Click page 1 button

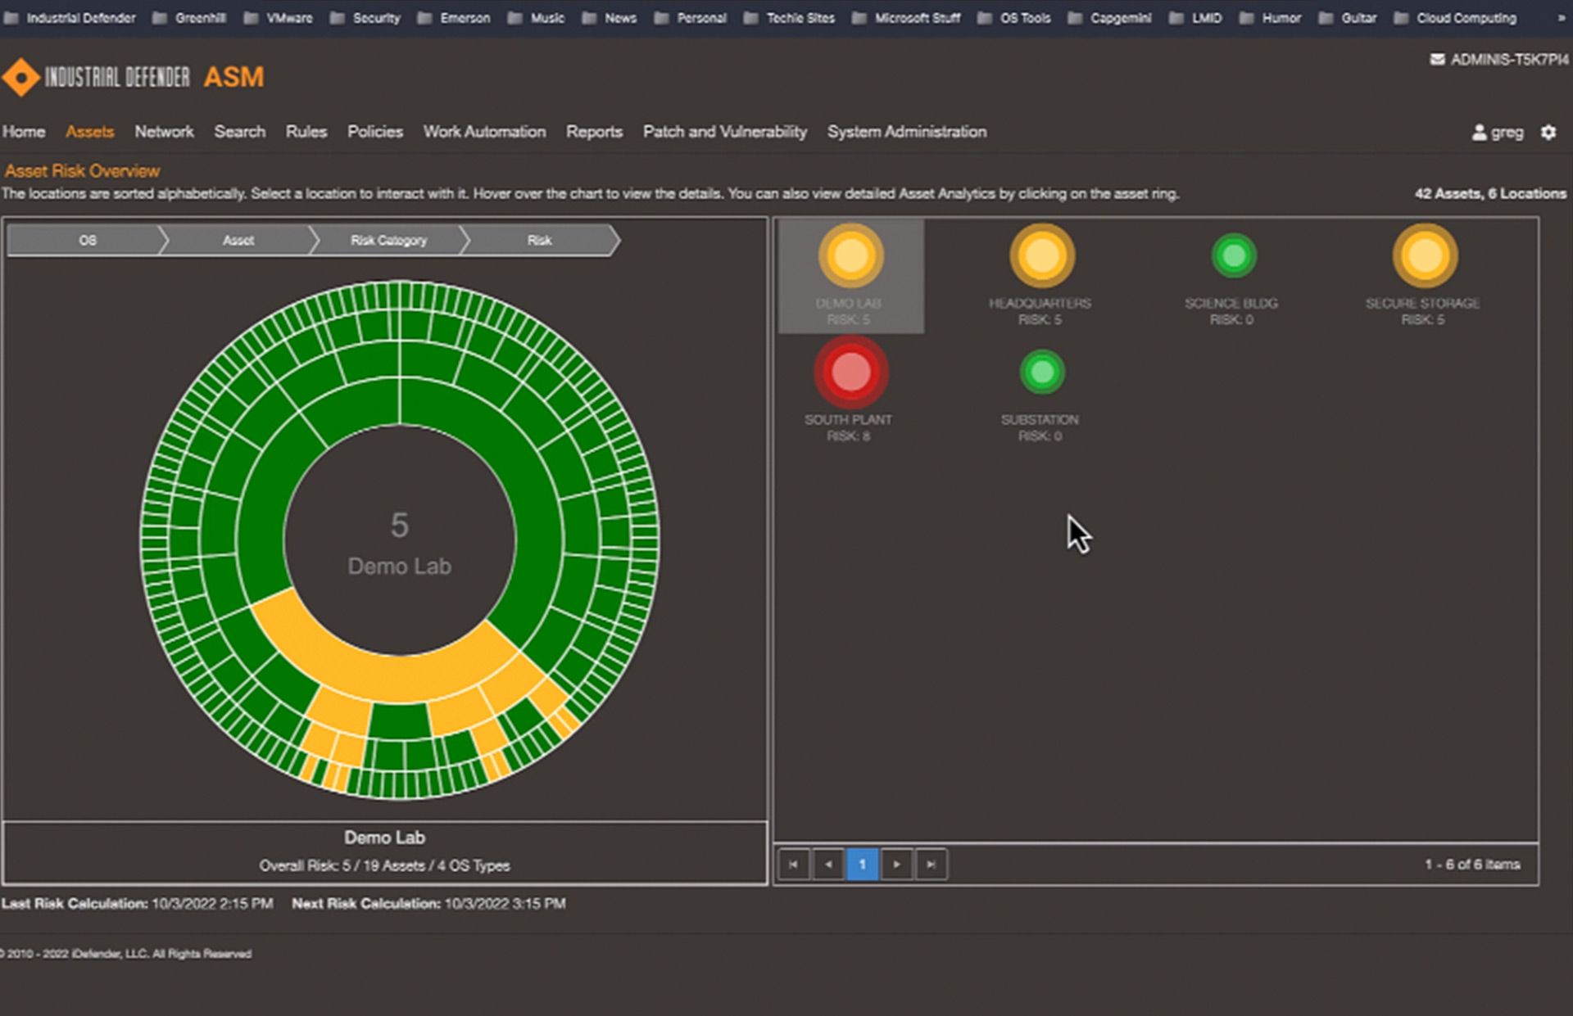point(862,865)
